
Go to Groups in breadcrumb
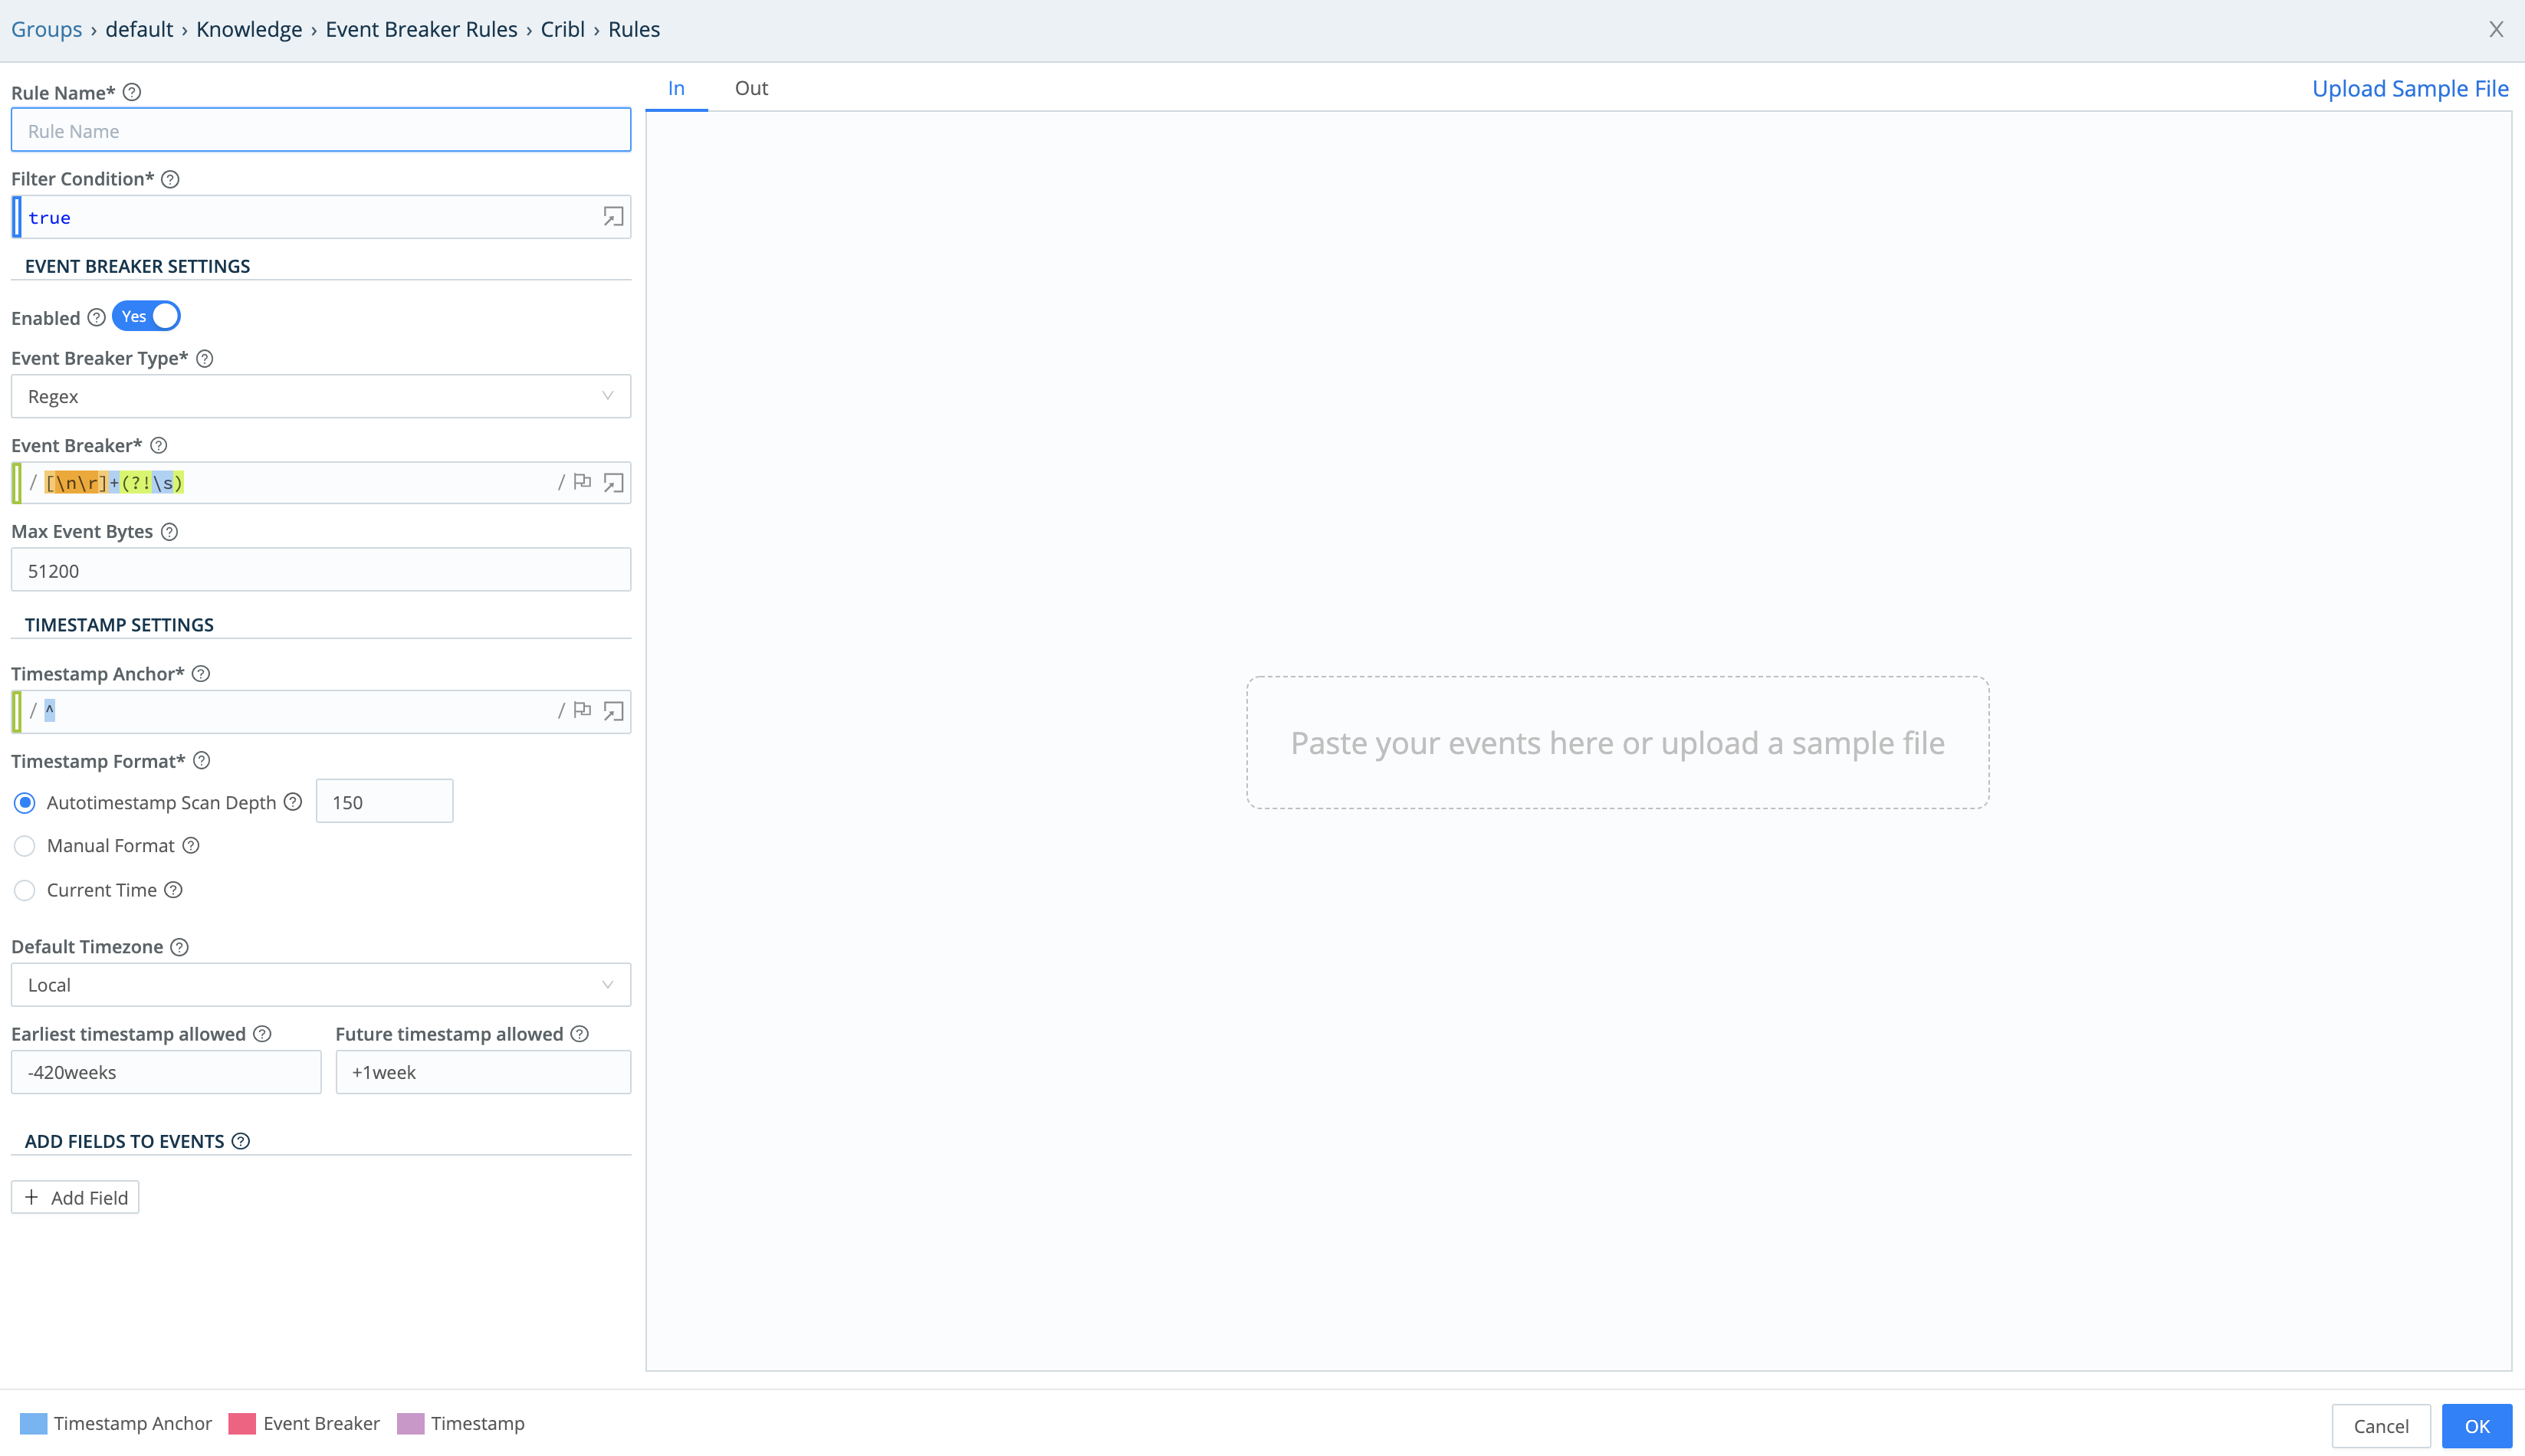point(46,29)
